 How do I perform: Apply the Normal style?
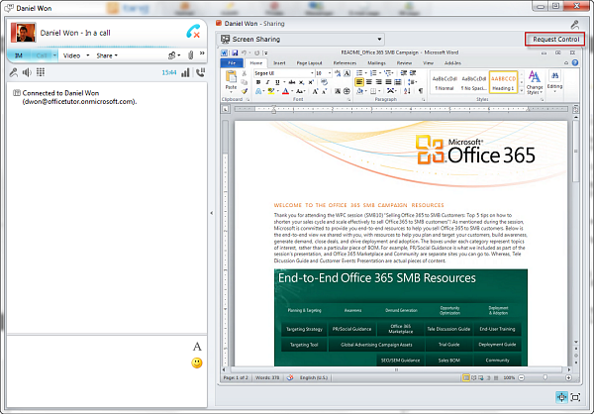[x=444, y=82]
